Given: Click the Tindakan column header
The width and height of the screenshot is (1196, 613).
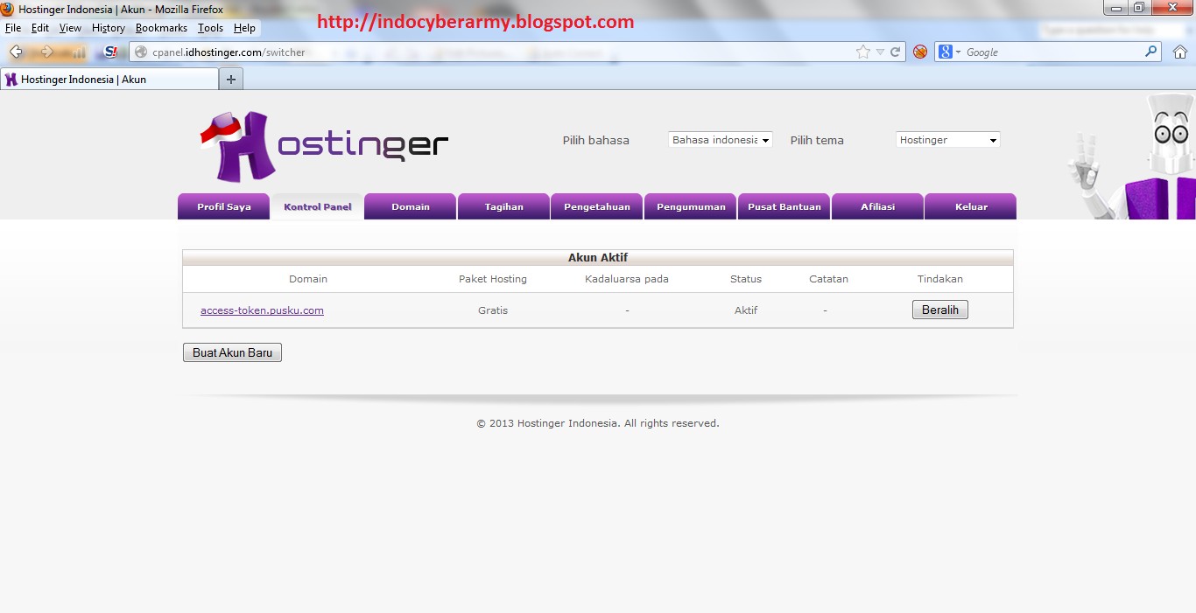Looking at the screenshot, I should click(940, 279).
